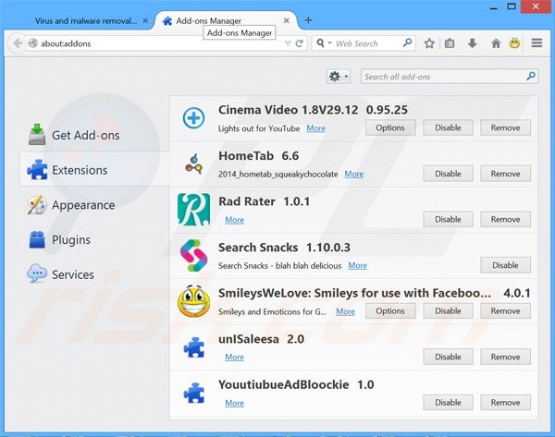Click the back navigation arrow
Image resolution: width=555 pixels, height=437 pixels.
(17, 43)
